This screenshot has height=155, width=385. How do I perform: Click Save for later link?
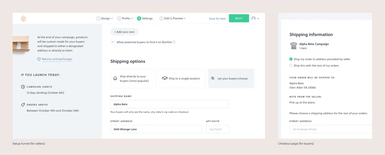point(218,18)
